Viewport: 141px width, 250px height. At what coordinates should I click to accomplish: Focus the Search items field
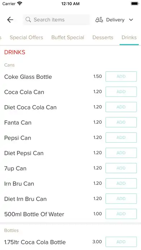[56, 20]
